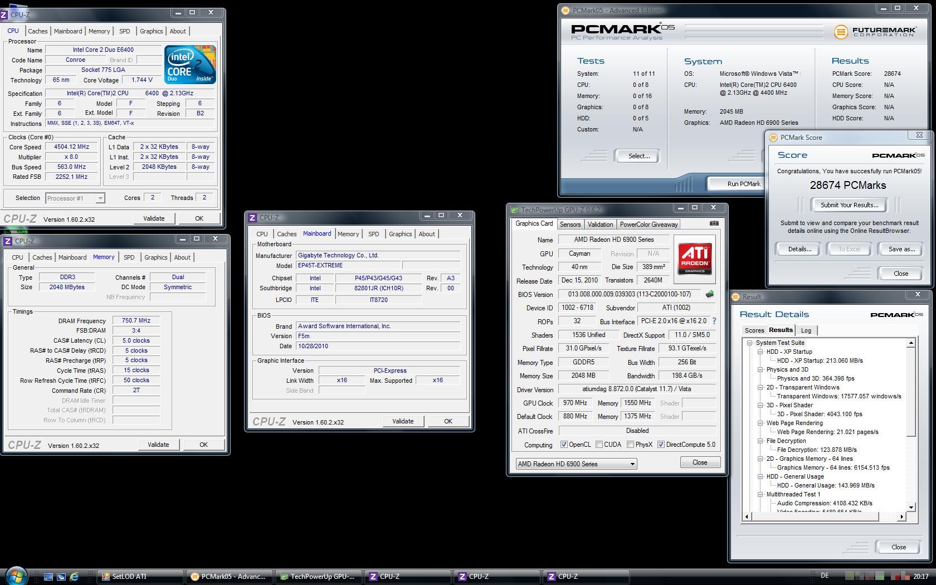
Task: Open the Log tab in Result Details
Action: pyautogui.click(x=806, y=330)
